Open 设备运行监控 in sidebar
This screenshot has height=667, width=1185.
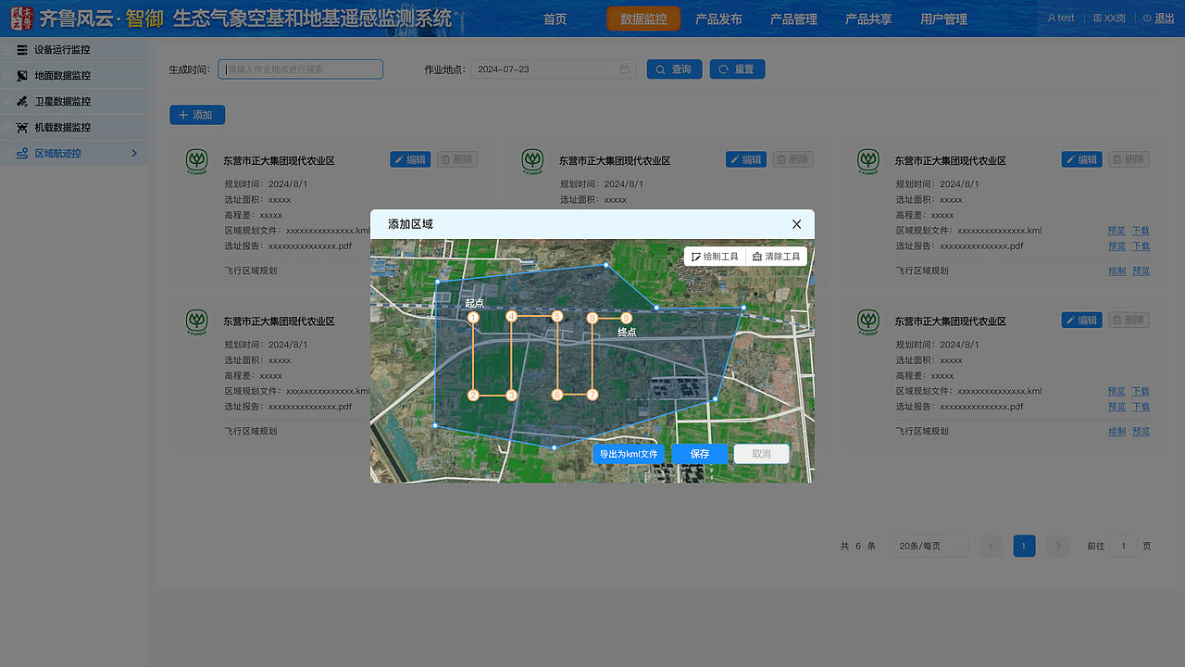pyautogui.click(x=74, y=50)
